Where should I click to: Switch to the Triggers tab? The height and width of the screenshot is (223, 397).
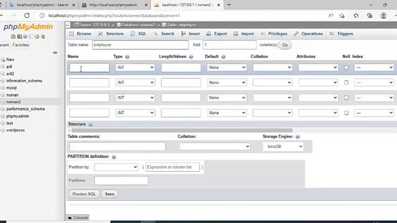342,33
